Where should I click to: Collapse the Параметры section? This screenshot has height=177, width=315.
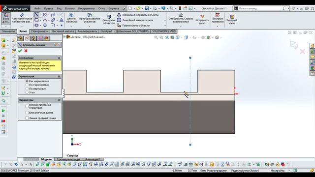coord(59,100)
